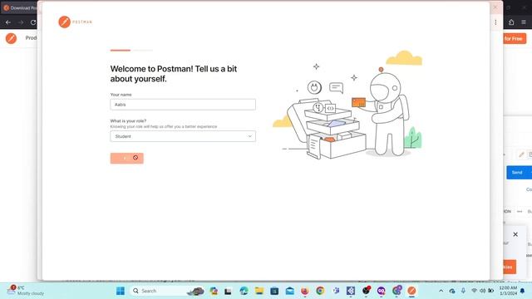Open Task View on the taskbar
Screen dimensions: 532x299
coord(228,291)
